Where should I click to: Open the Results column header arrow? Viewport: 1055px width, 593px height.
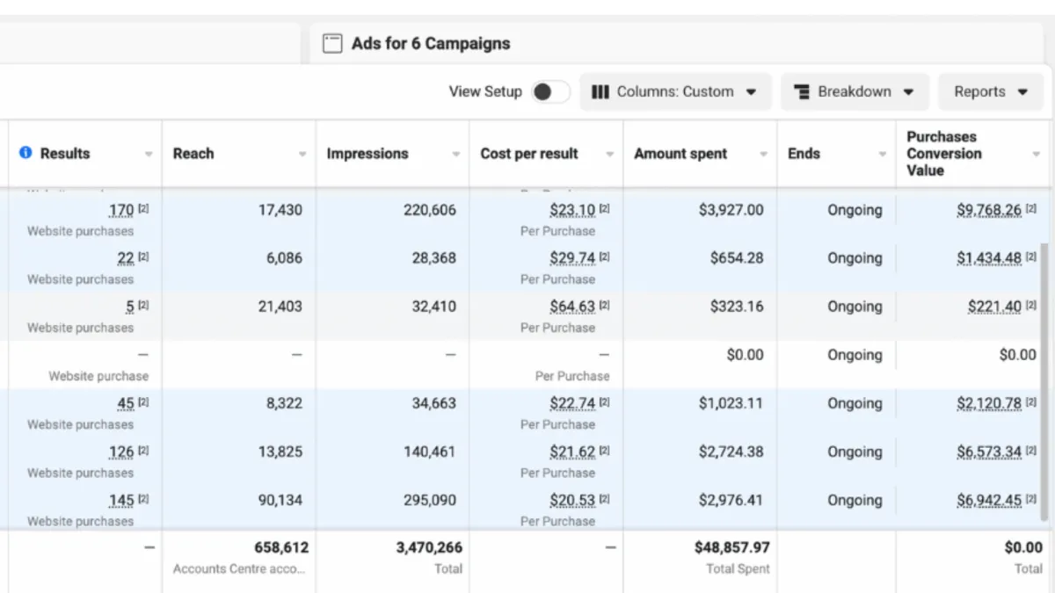point(149,155)
